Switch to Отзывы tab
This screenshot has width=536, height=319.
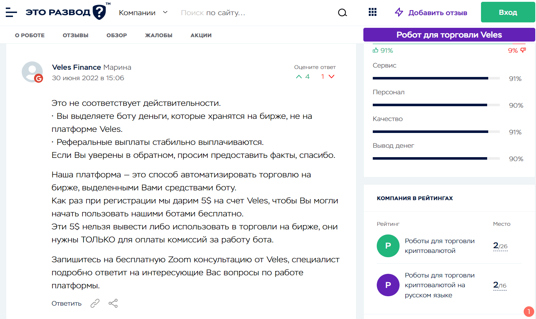pos(76,35)
